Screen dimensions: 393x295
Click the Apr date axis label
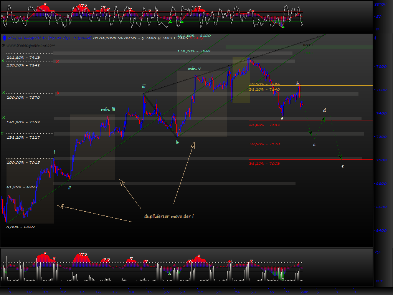(304, 292)
